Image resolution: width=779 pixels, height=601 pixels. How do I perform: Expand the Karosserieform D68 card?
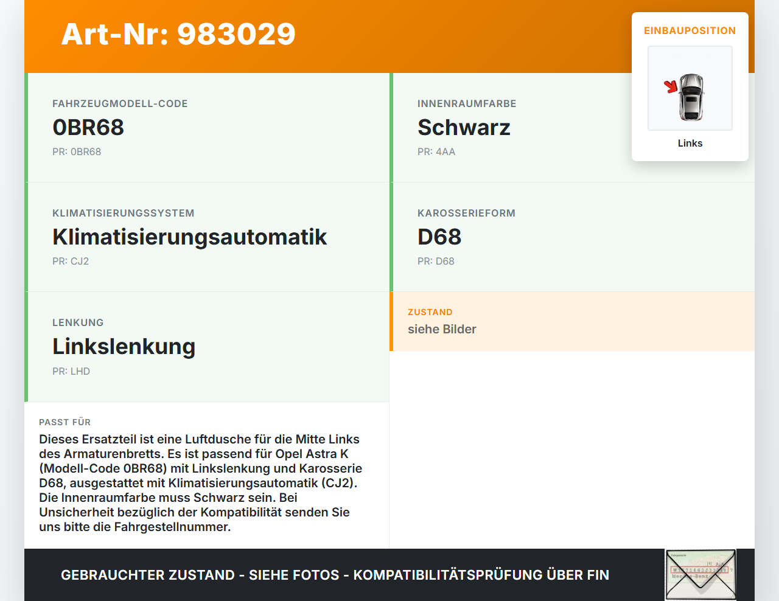tap(439, 237)
